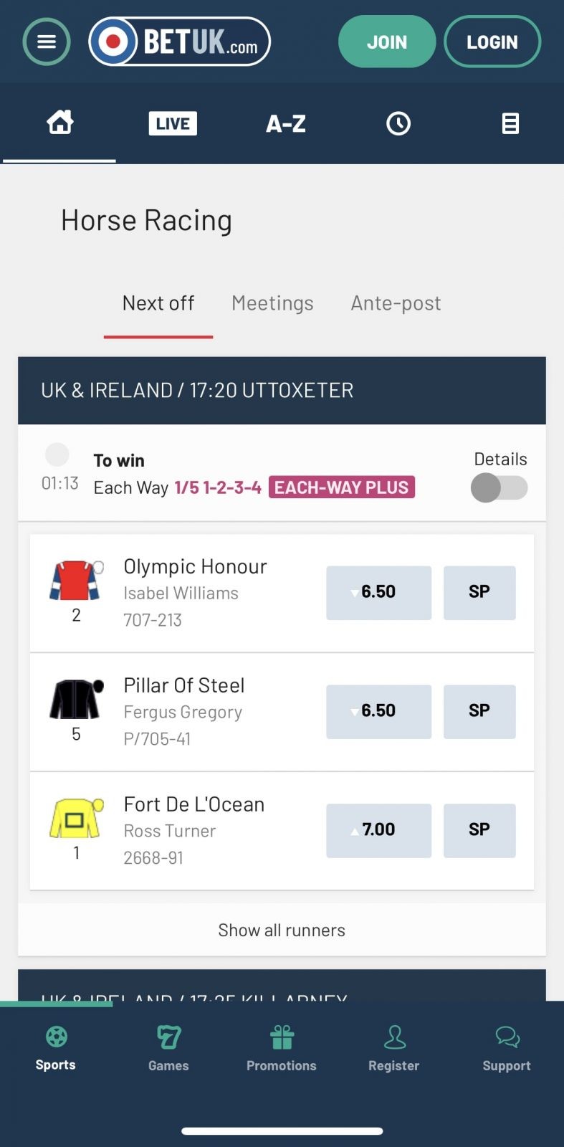Image resolution: width=564 pixels, height=1147 pixels.
Task: Switch to the Meetings tab
Action: click(272, 303)
